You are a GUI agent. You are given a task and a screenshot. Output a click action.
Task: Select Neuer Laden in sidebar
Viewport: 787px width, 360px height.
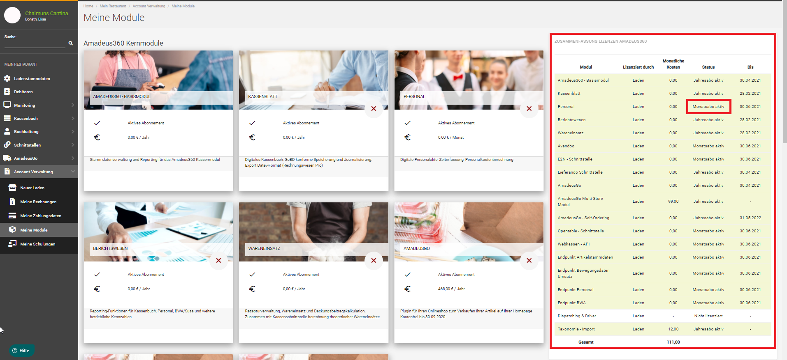click(39, 188)
